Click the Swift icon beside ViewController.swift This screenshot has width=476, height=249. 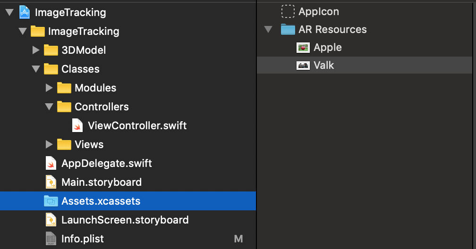point(77,125)
